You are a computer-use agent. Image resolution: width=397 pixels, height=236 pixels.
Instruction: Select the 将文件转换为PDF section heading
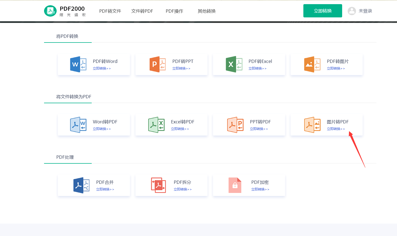74,97
